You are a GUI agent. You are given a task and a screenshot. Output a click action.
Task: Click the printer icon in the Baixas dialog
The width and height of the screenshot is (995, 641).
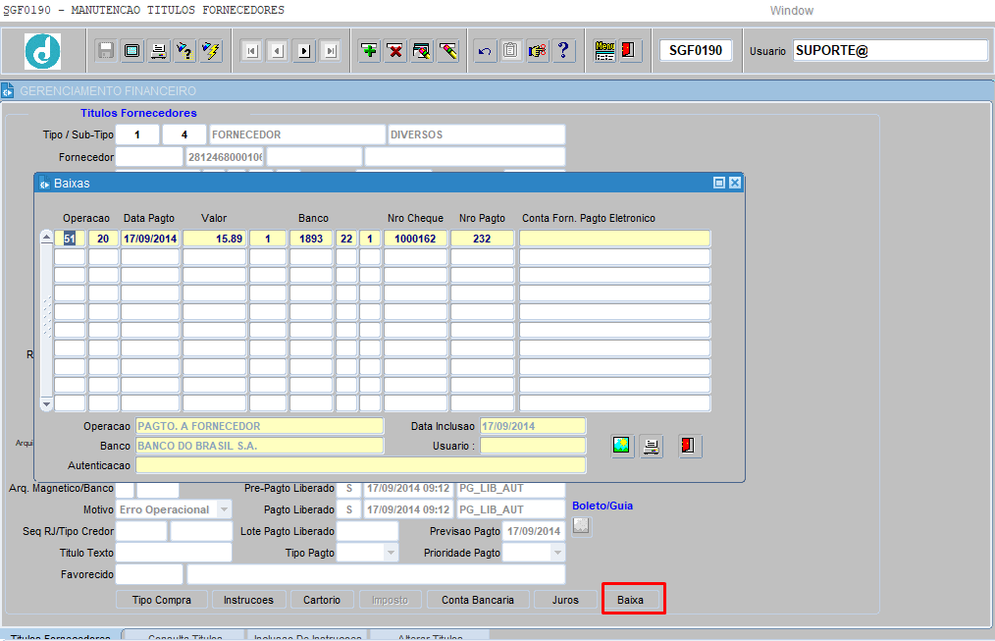click(651, 446)
